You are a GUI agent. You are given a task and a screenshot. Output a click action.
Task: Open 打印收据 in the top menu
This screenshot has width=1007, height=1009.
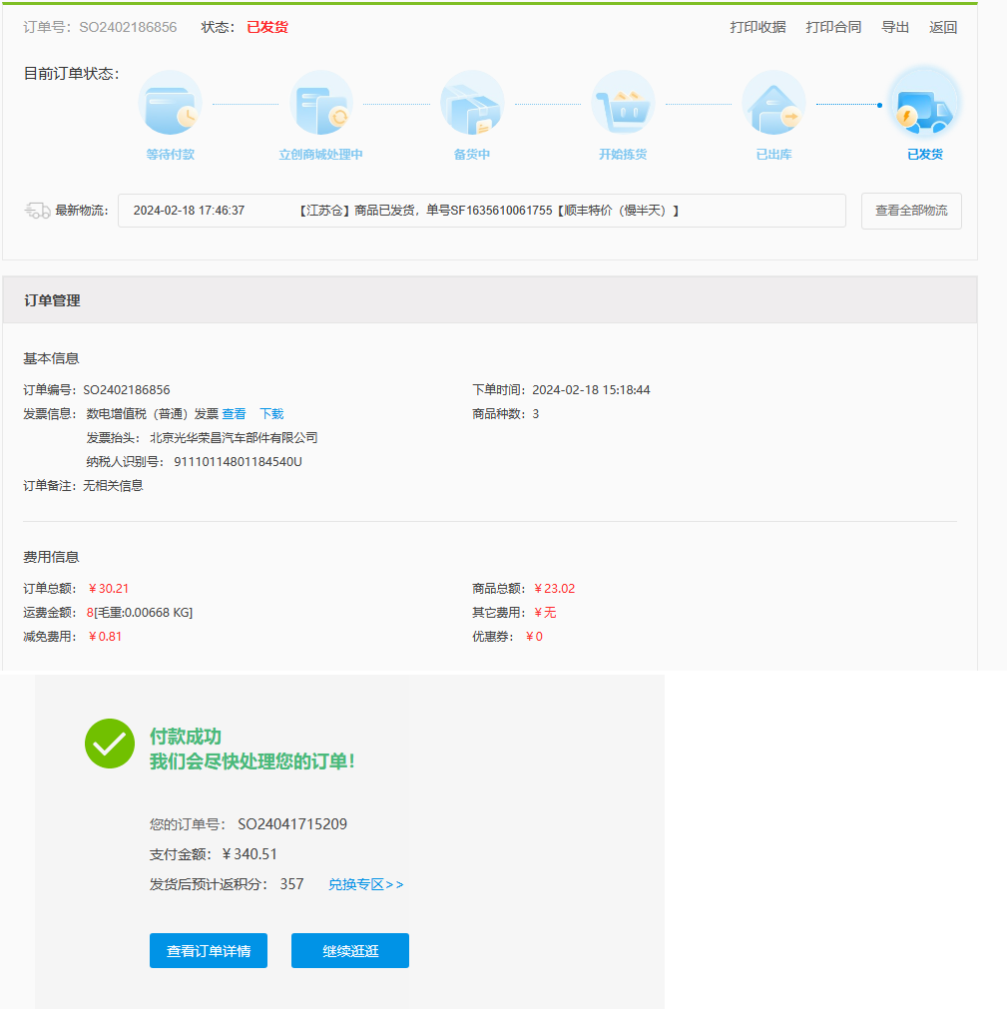[757, 27]
